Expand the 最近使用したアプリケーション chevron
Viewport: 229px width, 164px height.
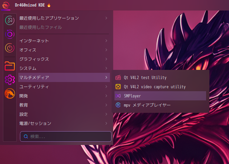pyautogui.click(x=106, y=18)
